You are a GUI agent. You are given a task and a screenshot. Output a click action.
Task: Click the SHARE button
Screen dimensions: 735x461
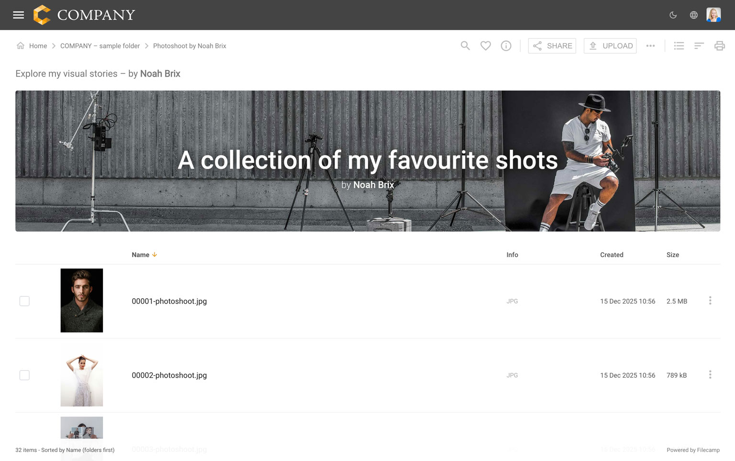[x=552, y=46]
